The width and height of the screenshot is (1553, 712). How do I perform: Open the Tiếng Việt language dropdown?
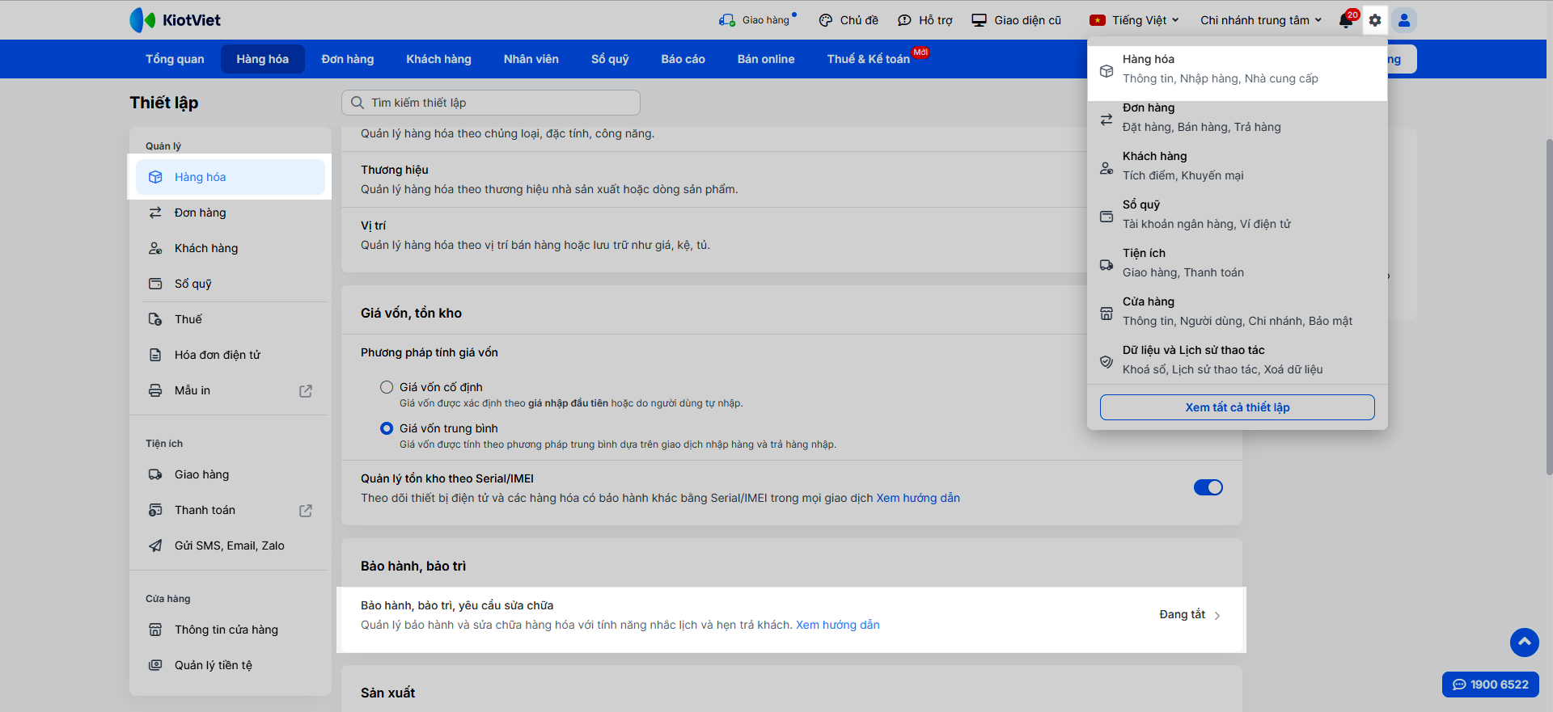click(1134, 20)
